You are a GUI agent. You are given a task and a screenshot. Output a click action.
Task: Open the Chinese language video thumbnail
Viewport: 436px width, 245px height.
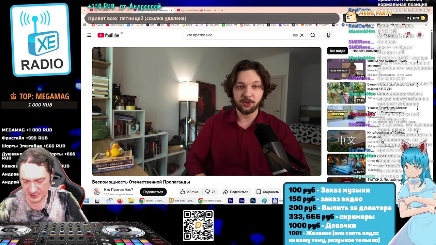pyautogui.click(x=346, y=141)
